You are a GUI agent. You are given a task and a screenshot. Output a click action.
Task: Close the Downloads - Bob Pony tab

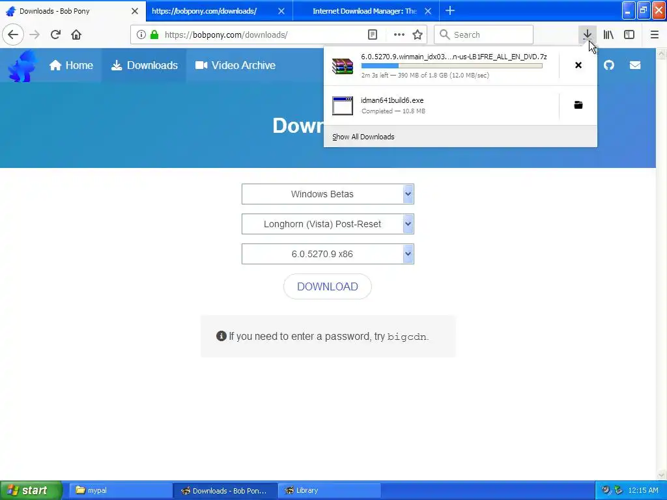pyautogui.click(x=135, y=11)
